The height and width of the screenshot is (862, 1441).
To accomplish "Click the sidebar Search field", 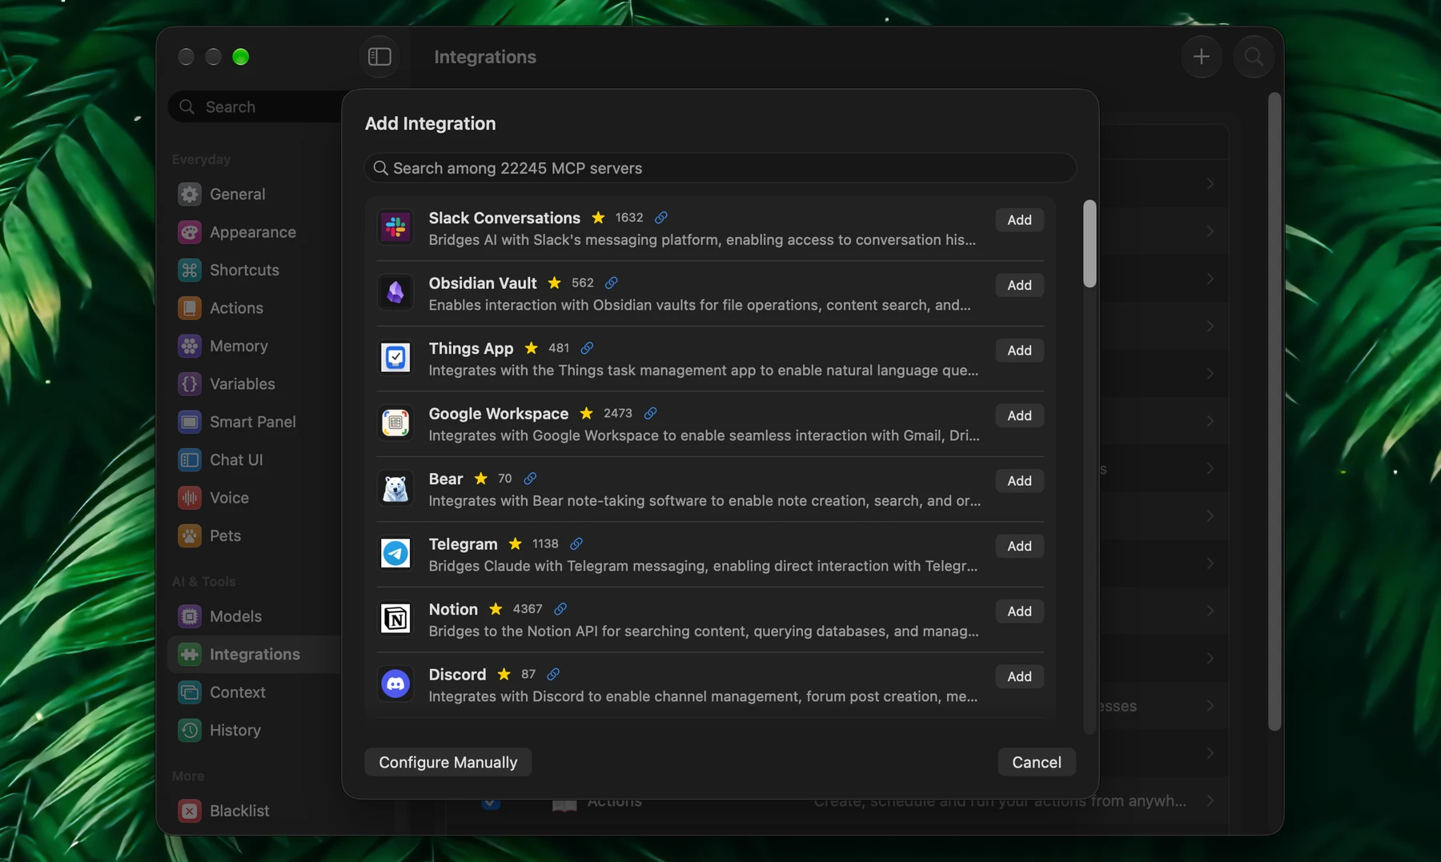I will (x=256, y=106).
